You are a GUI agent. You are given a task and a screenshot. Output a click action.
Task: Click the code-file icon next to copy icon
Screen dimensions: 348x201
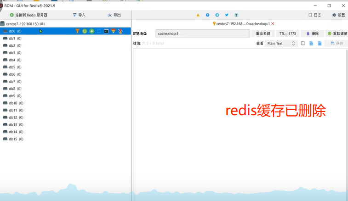311,43
